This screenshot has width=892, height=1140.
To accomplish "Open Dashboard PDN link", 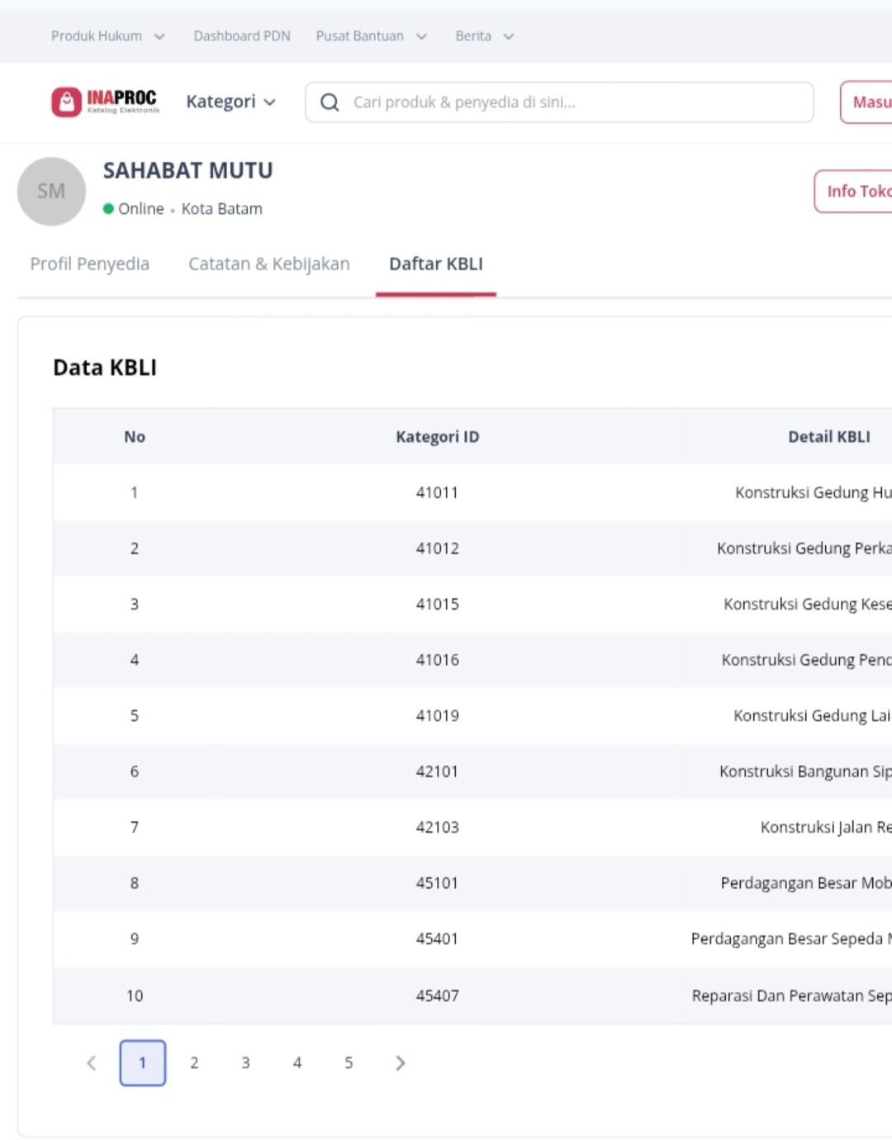I will click(242, 36).
